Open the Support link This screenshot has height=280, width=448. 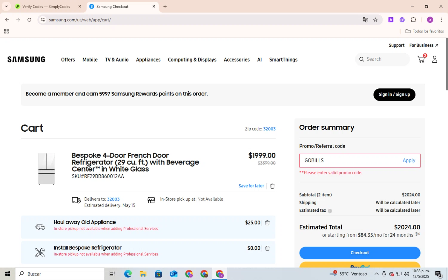(396, 45)
